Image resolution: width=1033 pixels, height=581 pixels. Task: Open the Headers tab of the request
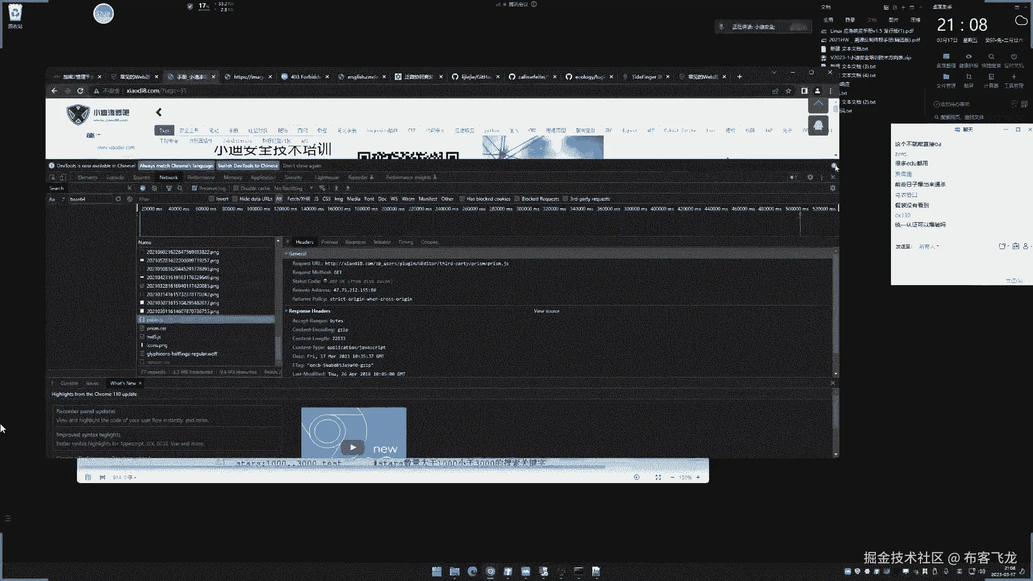click(x=304, y=242)
